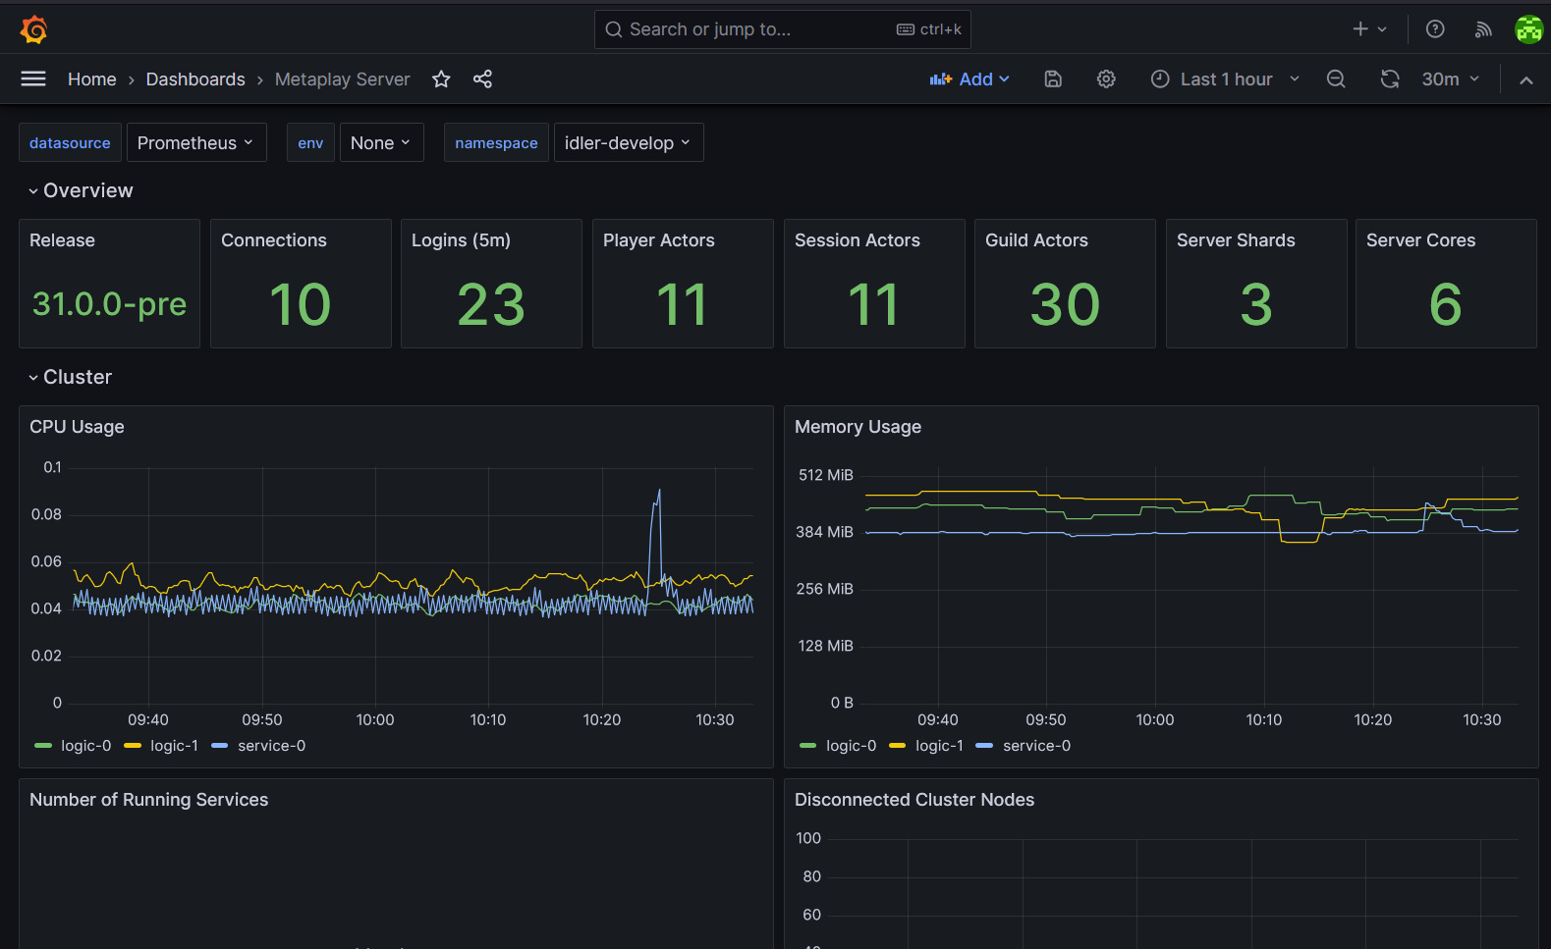Image resolution: width=1551 pixels, height=949 pixels.
Task: Click the 31.0.0-pre release value
Action: [x=109, y=304]
